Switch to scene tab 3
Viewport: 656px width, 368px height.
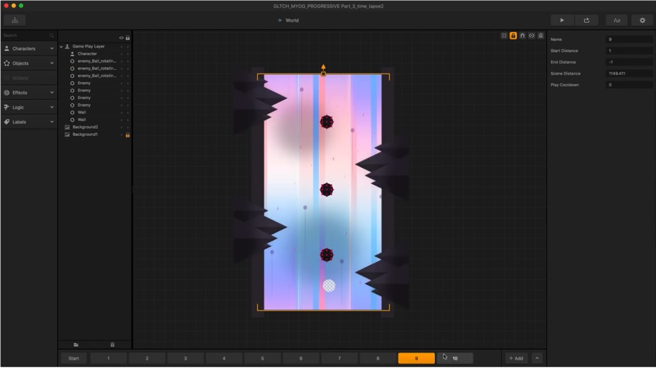[x=185, y=358]
